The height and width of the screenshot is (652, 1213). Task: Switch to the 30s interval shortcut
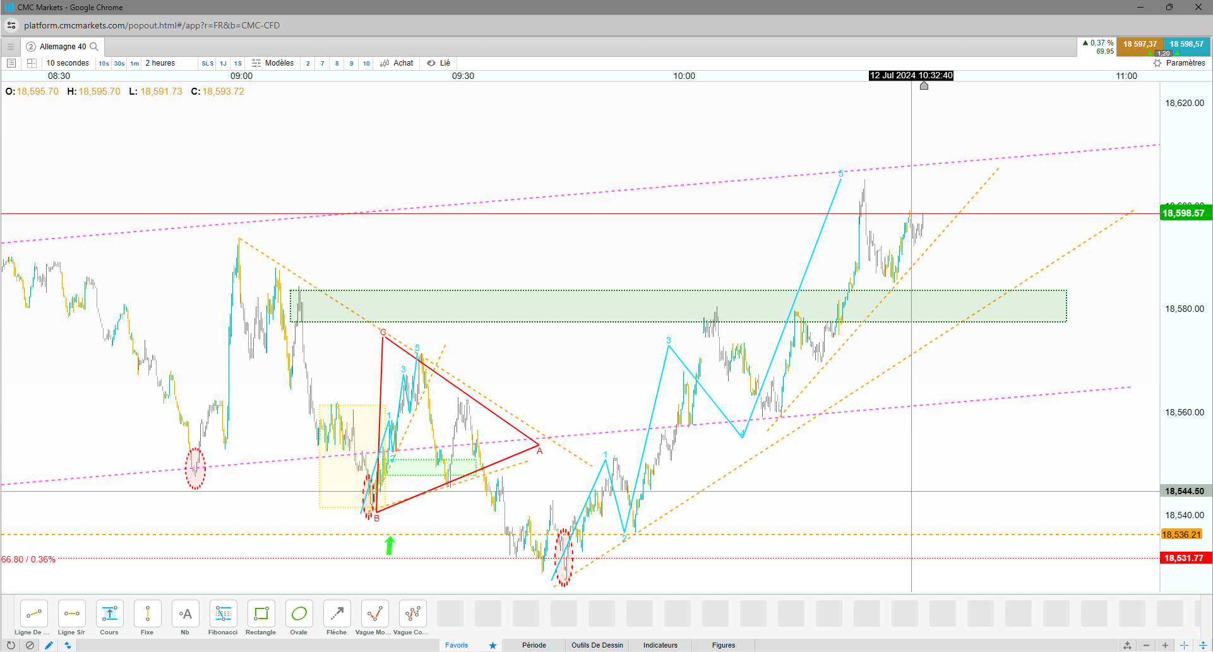pyautogui.click(x=119, y=64)
